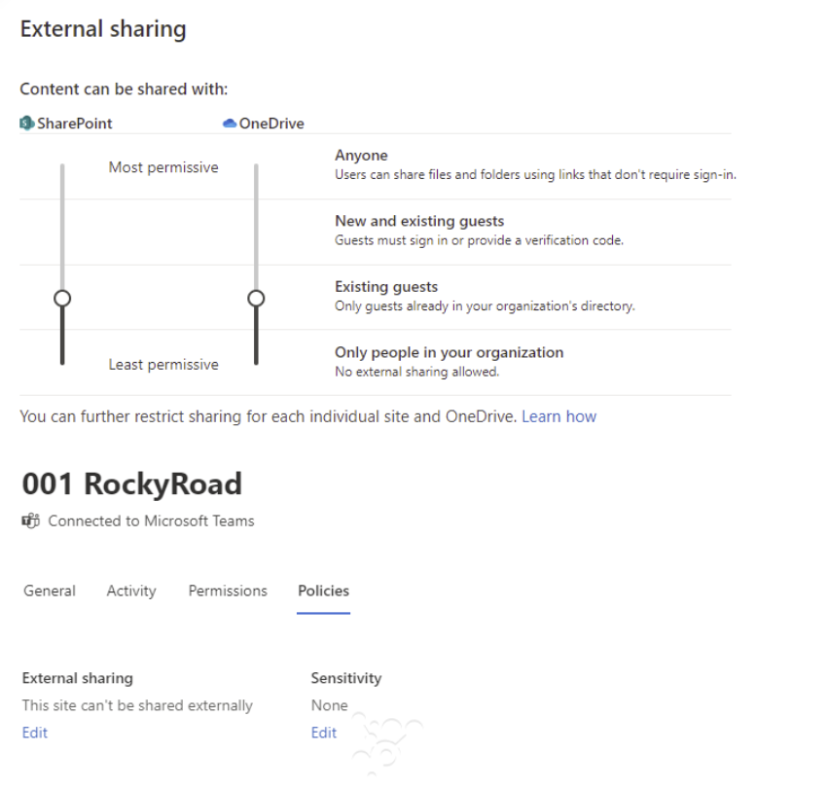Edit the External sharing policy
The width and height of the screenshot is (829, 789).
(x=35, y=733)
